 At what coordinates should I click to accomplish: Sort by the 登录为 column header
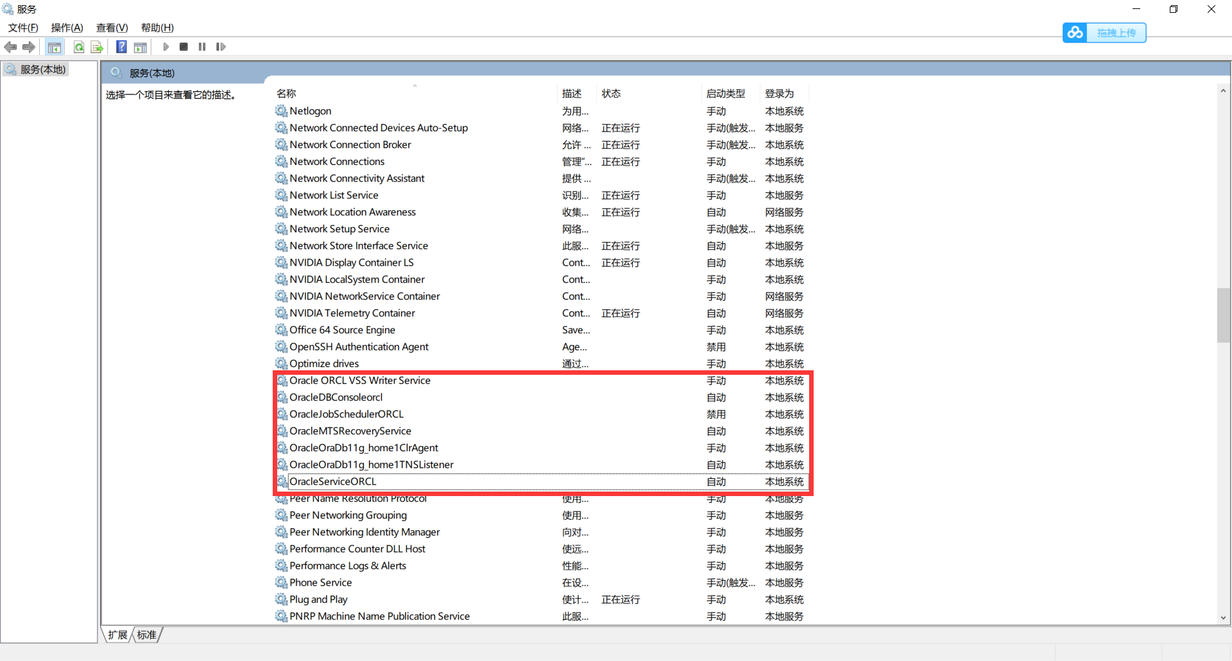(784, 94)
